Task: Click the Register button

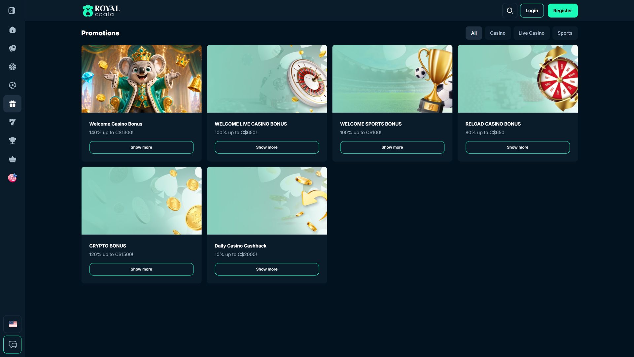Action: tap(563, 11)
